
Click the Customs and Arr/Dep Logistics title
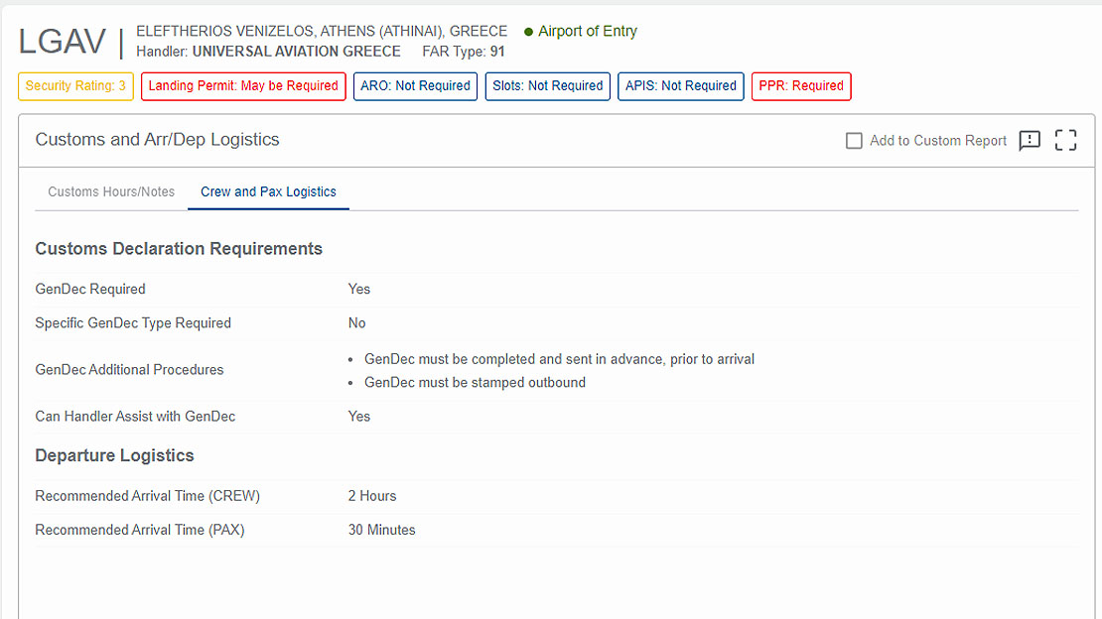(157, 140)
